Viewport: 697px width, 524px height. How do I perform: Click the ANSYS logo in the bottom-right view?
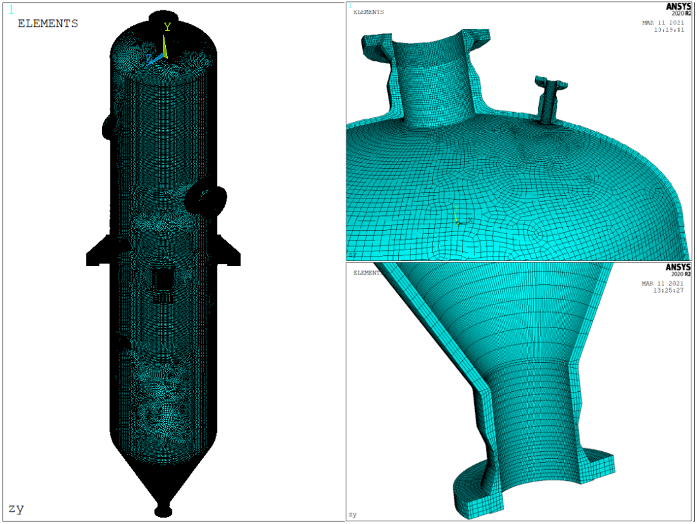(678, 267)
